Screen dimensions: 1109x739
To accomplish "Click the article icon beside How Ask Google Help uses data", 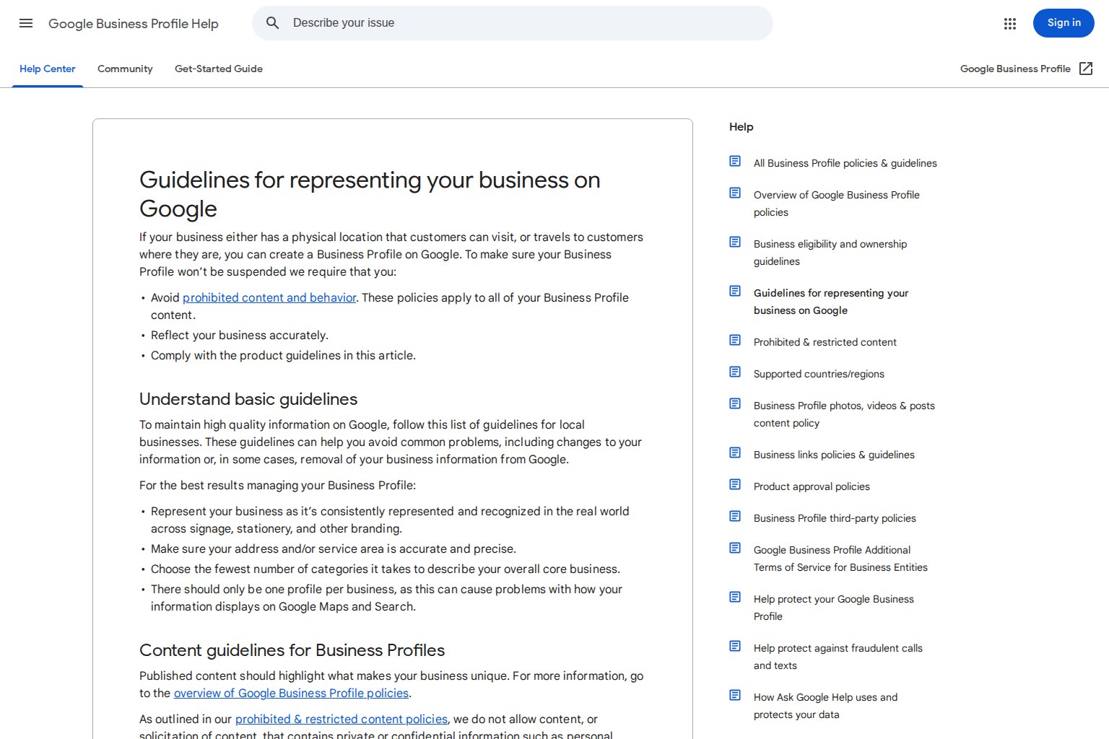I will tap(735, 695).
